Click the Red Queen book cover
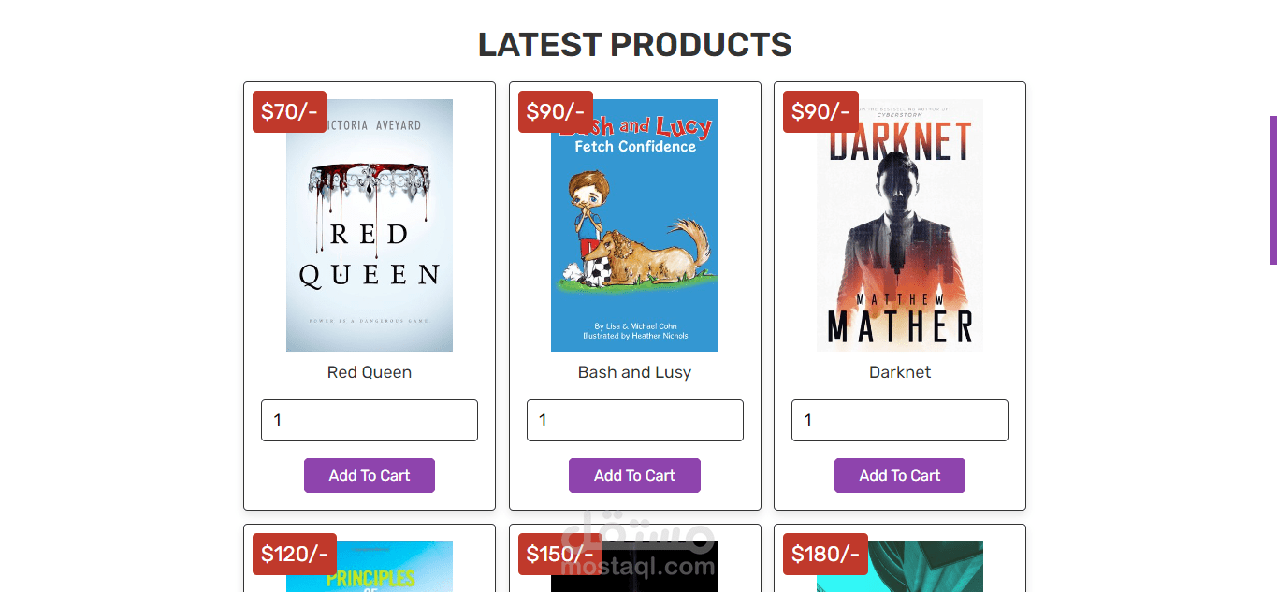 [370, 224]
